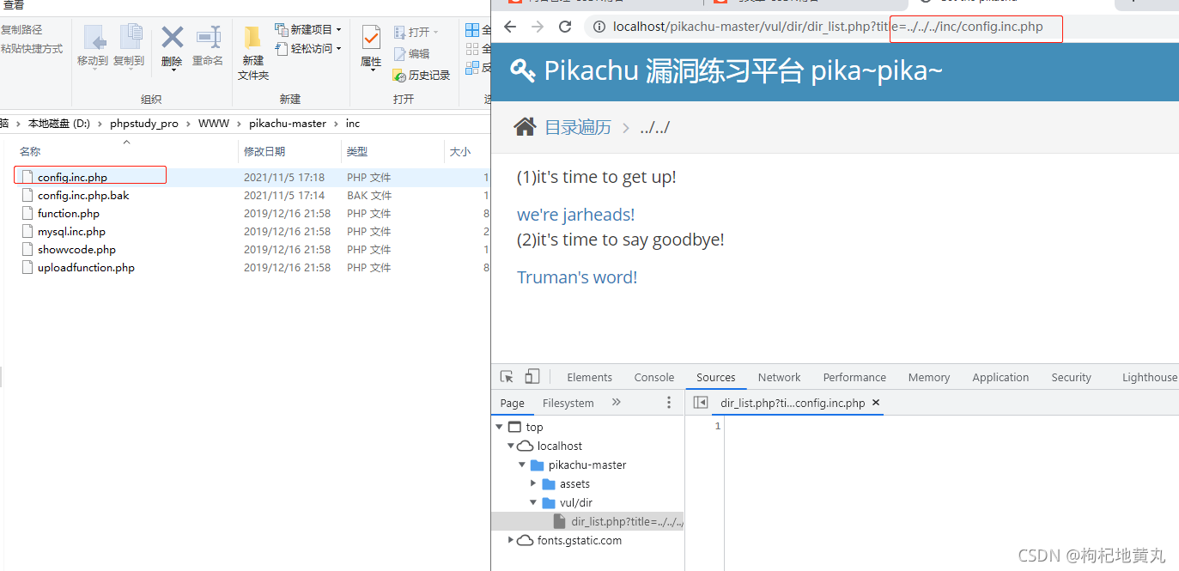Open the View (查看) ribbon tab
Viewport: 1179px width, 571px height.
click(x=13, y=5)
